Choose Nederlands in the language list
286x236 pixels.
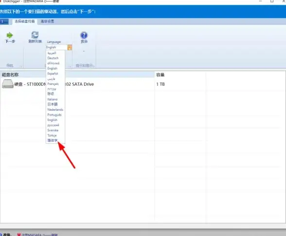click(x=55, y=110)
